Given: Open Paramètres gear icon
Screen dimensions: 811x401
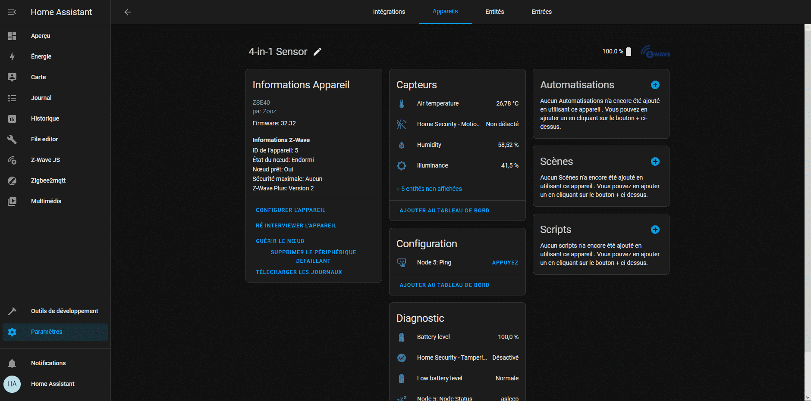Looking at the screenshot, I should point(12,332).
